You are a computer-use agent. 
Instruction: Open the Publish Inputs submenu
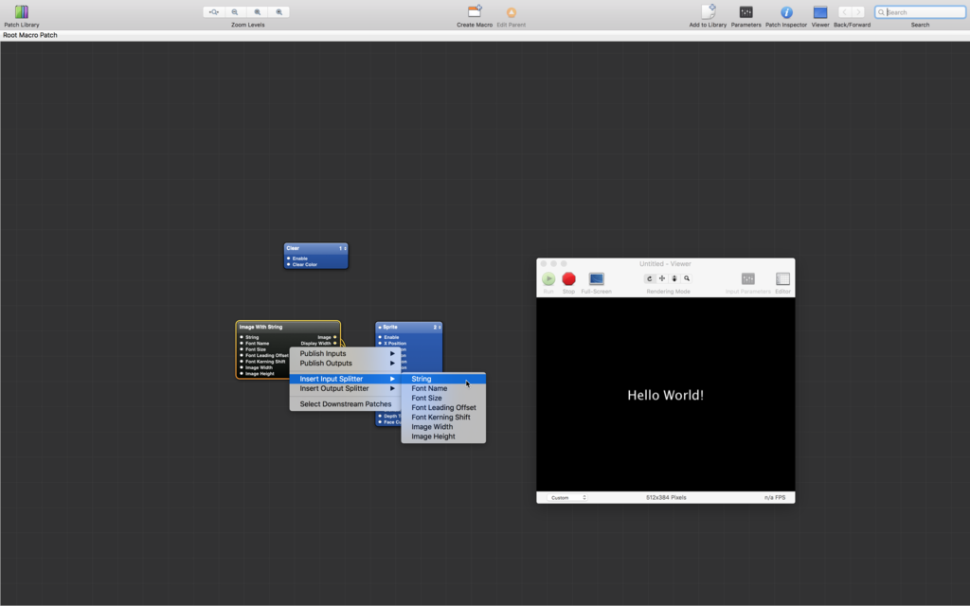345,354
